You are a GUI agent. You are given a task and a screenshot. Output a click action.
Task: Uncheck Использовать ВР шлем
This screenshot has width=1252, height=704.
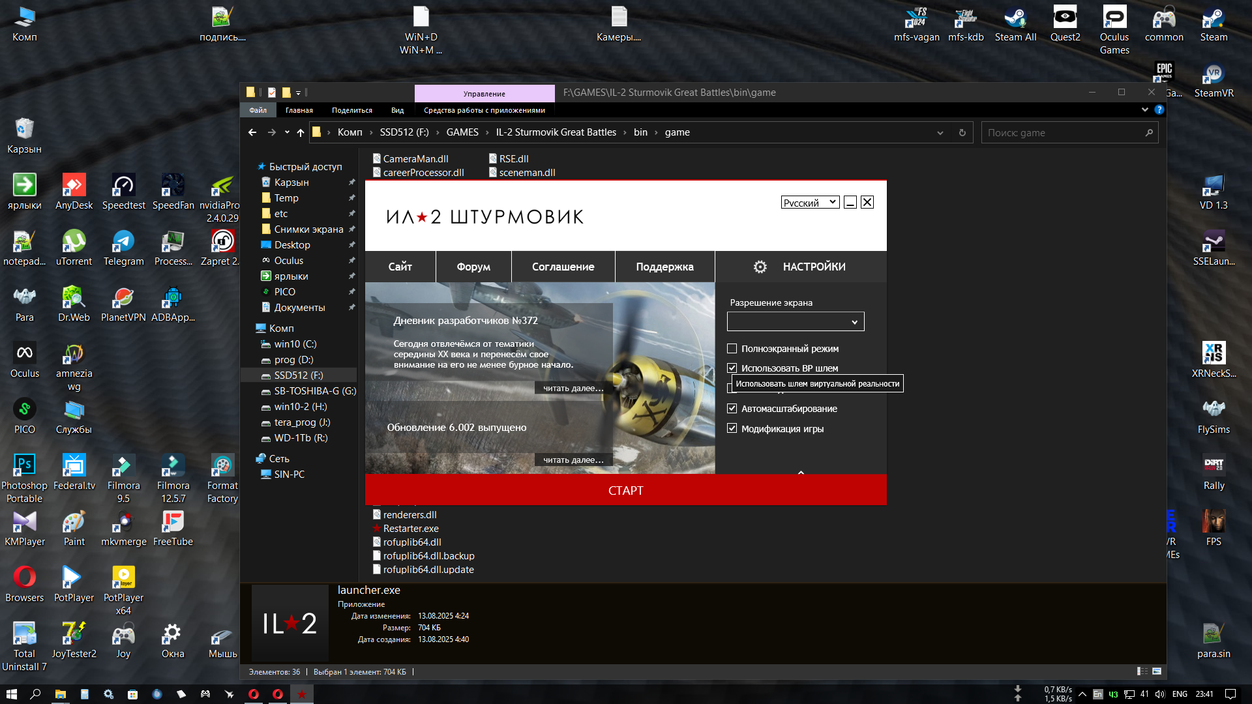(732, 368)
